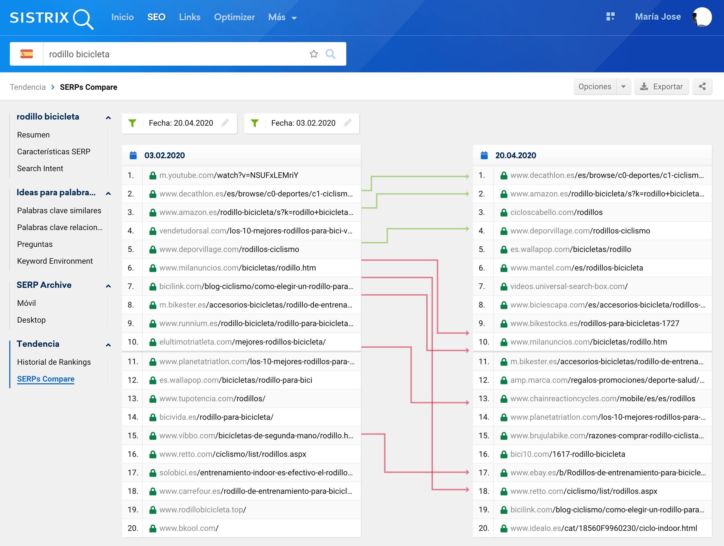724x546 pixels.
Task: Expand the Más navigation menu
Action: [282, 17]
